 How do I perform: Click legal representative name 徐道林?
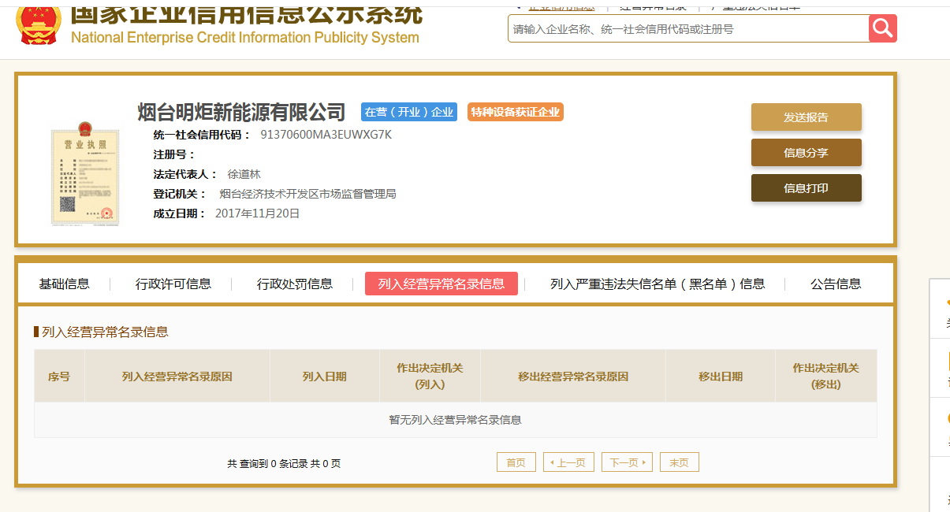coord(244,174)
